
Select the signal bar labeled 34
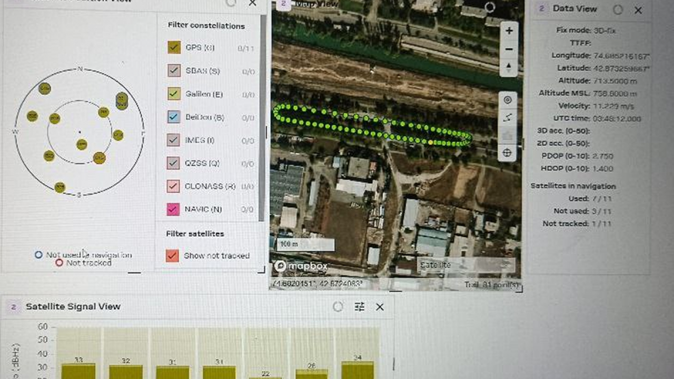[x=358, y=370]
